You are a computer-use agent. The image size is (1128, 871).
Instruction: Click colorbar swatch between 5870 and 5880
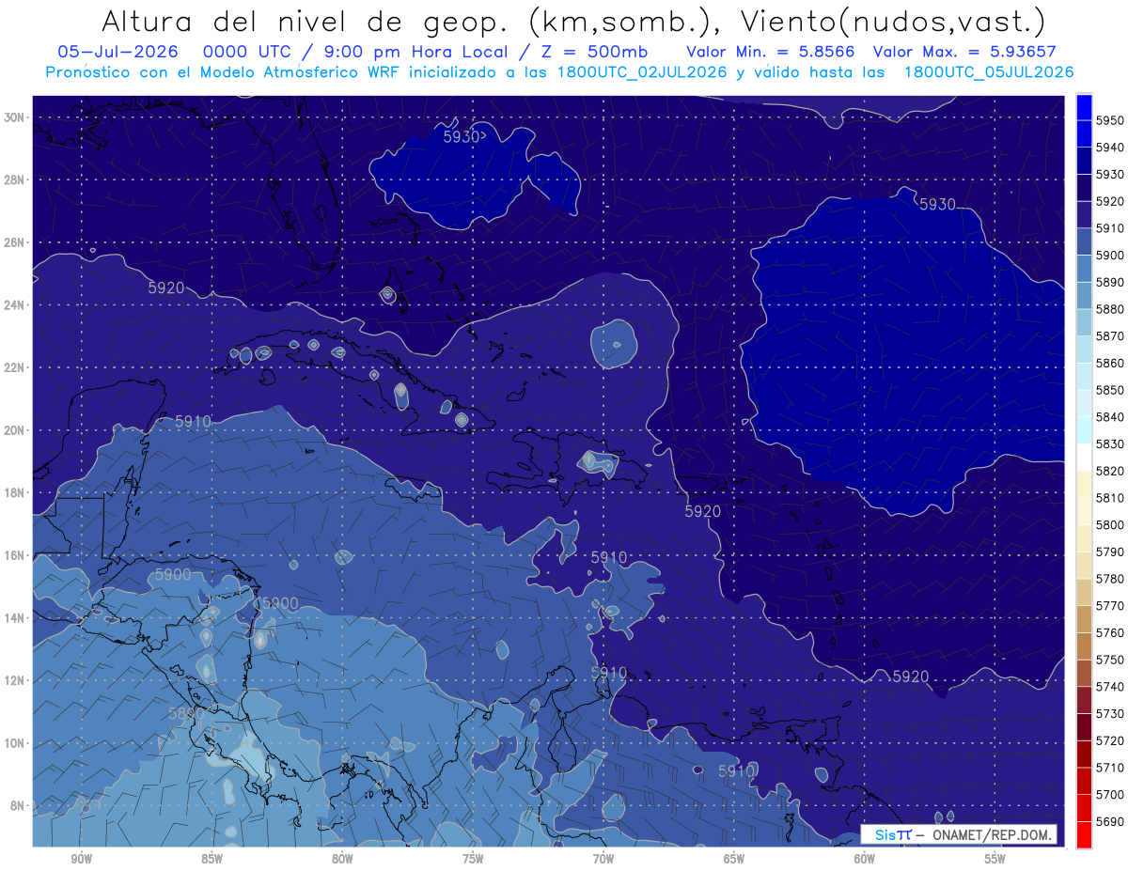[x=1084, y=322]
